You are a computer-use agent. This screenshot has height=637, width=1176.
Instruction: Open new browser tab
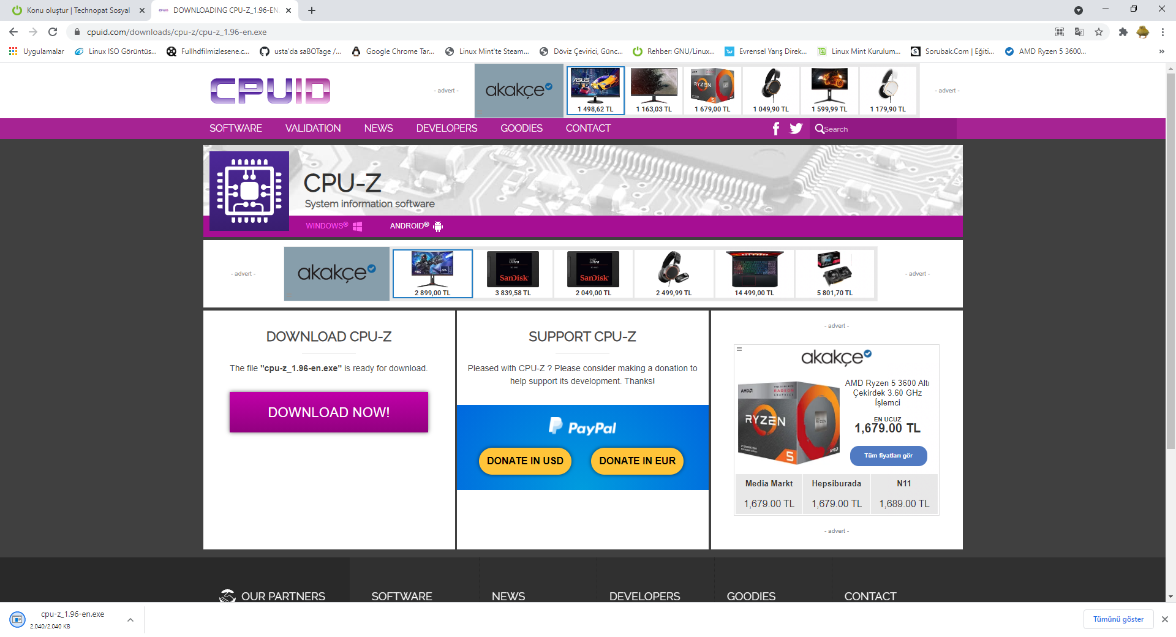(x=312, y=10)
